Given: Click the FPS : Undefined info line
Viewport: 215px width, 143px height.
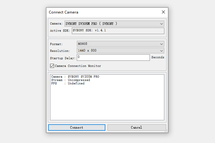Looking at the screenshot, I should pyautogui.click(x=68, y=83).
